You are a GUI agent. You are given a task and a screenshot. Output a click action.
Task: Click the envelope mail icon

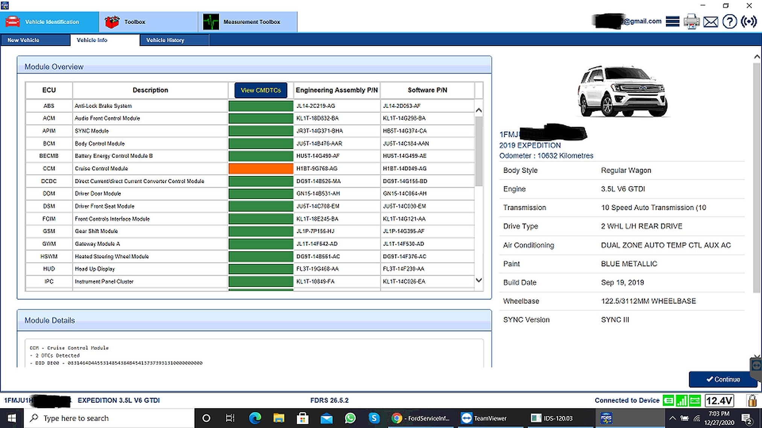tap(710, 22)
